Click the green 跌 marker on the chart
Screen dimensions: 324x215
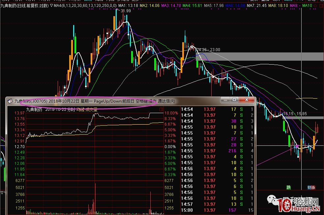pyautogui.click(x=289, y=187)
